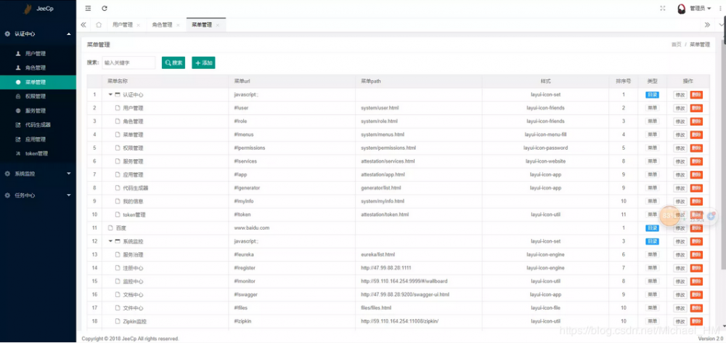Open the three-dot more options icon
The image size is (726, 343).
(x=719, y=8)
